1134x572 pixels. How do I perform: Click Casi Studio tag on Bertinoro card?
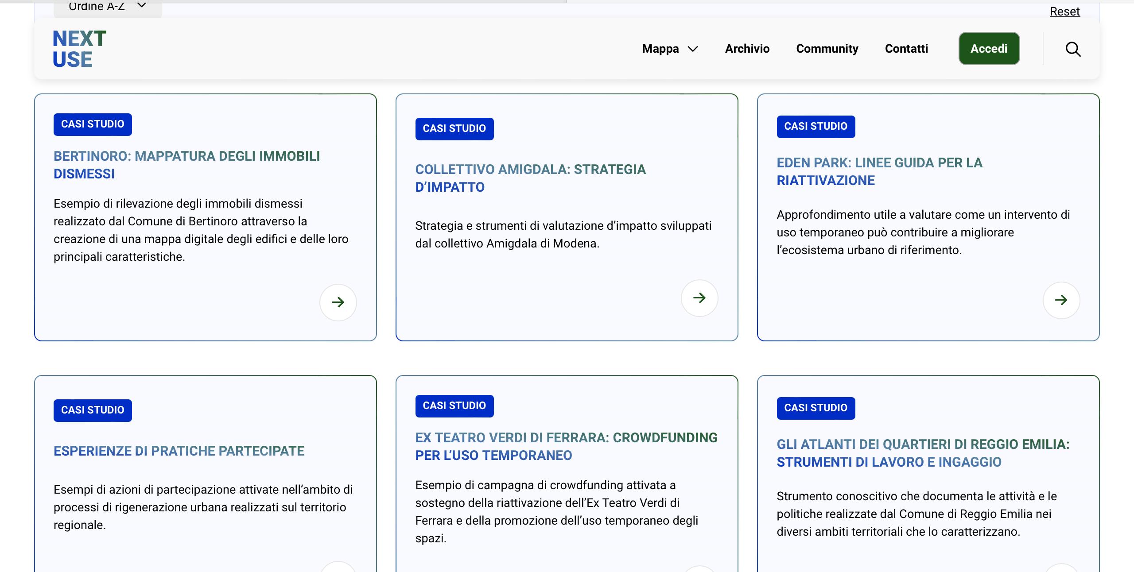(93, 124)
